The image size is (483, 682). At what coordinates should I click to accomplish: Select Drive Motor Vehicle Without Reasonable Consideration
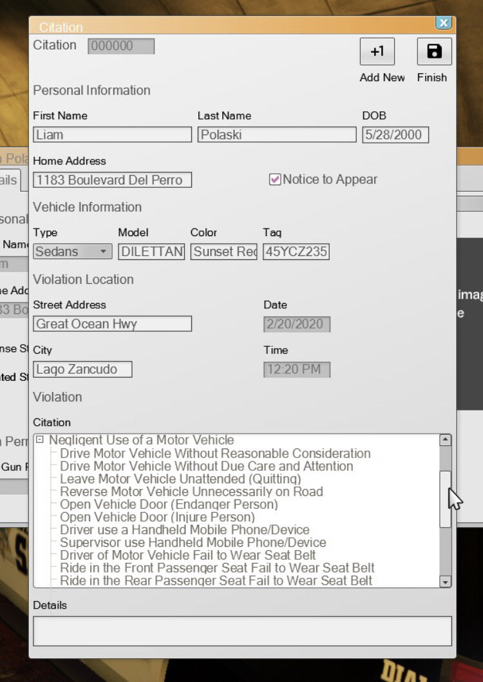[215, 454]
